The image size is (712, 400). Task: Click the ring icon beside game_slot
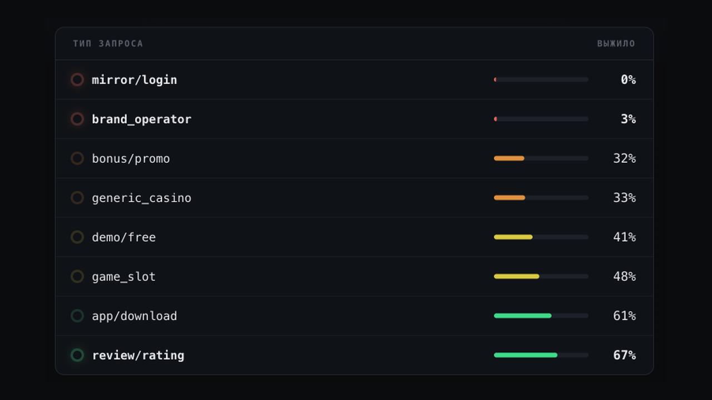pyautogui.click(x=77, y=277)
